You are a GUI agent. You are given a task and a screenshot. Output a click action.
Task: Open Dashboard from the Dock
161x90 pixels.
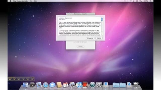point(32,85)
